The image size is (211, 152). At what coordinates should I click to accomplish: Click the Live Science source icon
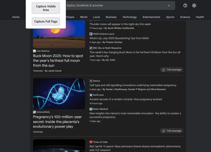tap(34, 51)
